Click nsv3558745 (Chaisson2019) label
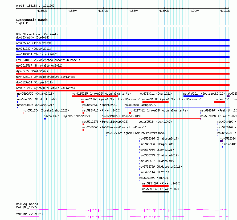 tap(159, 155)
